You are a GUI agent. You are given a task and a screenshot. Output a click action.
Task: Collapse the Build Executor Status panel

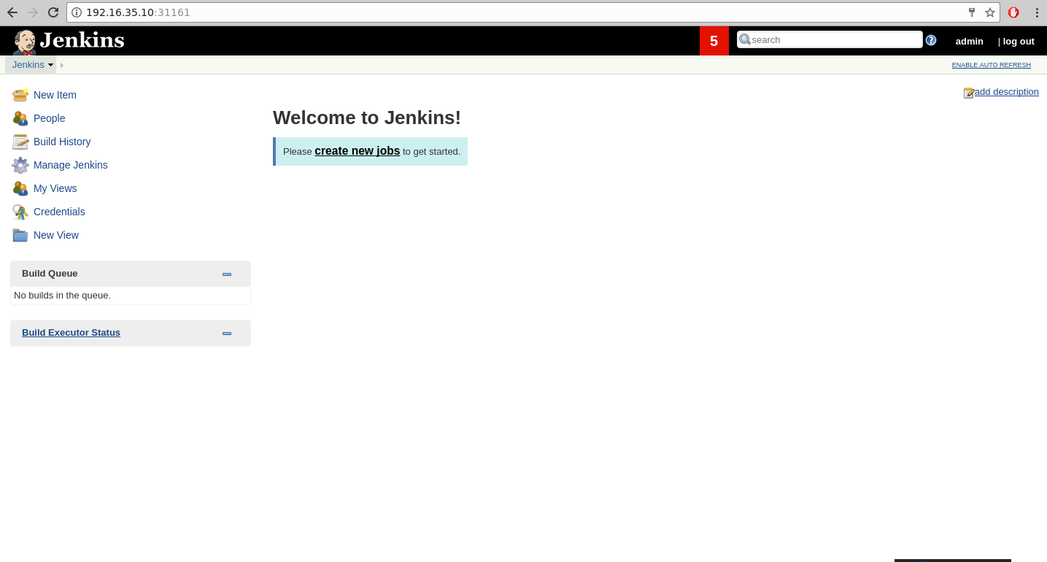point(226,333)
